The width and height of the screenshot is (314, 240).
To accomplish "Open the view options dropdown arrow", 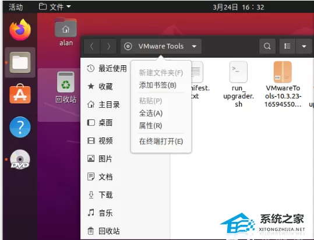I will [x=304, y=46].
